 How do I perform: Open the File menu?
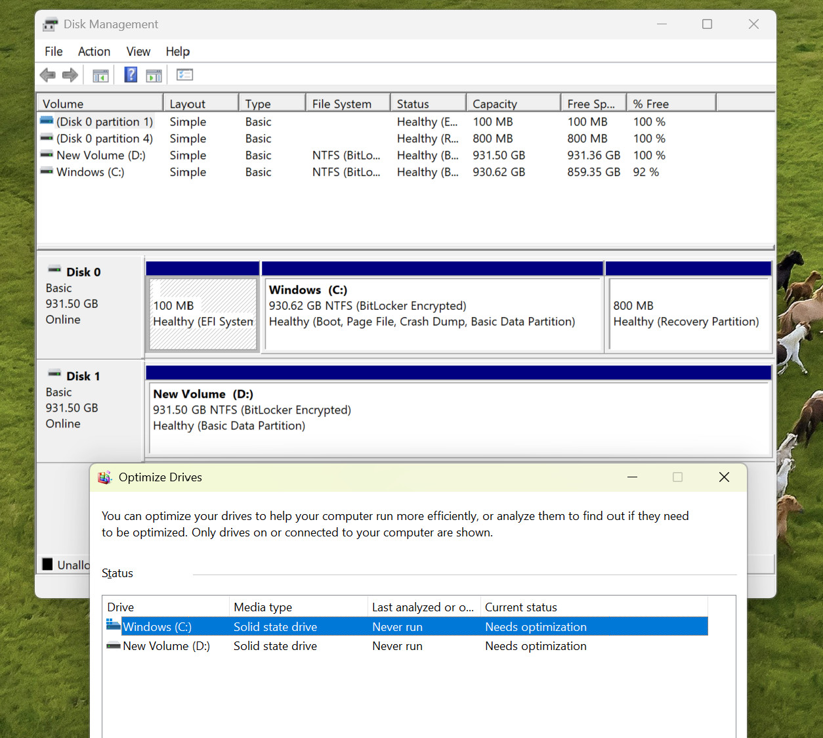(x=54, y=51)
